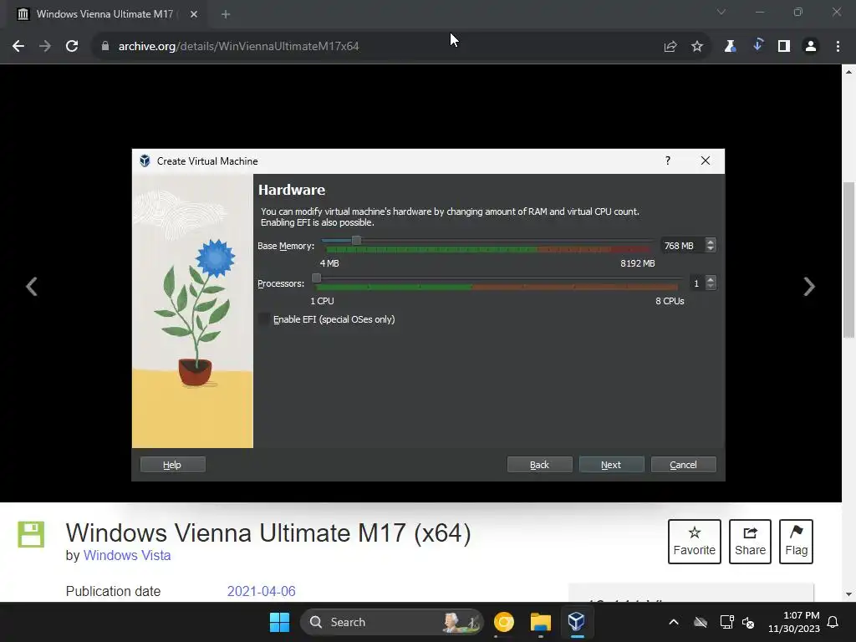Viewport: 856px width, 642px height.
Task: Bookmark this page with the star icon
Action: coord(696,47)
